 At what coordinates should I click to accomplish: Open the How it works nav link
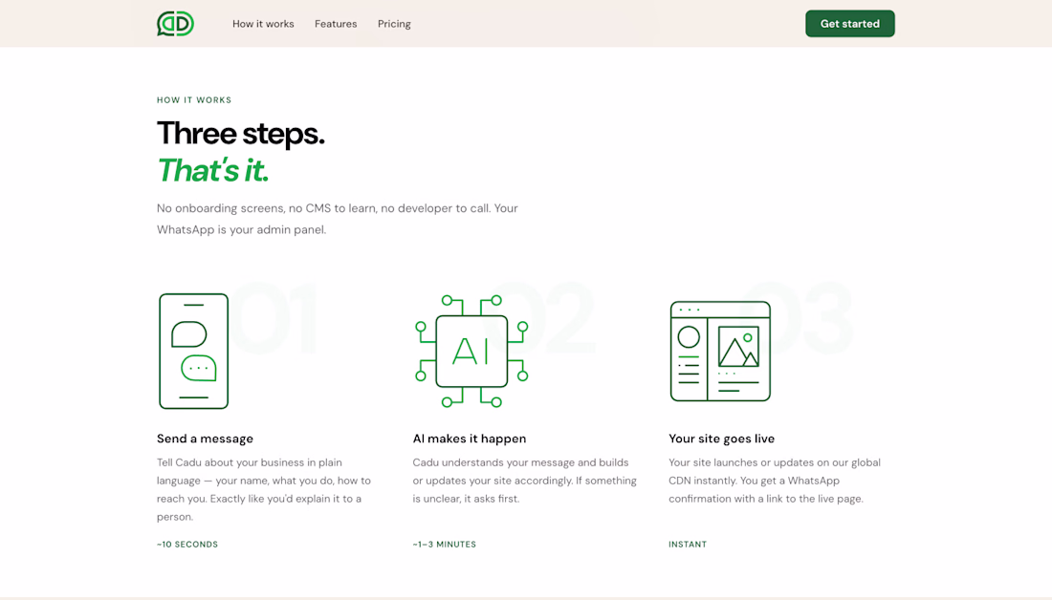263,24
